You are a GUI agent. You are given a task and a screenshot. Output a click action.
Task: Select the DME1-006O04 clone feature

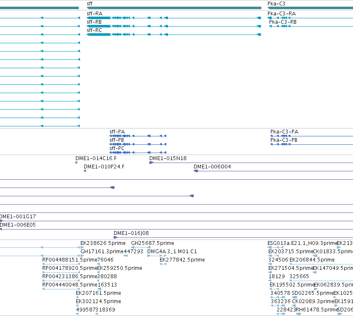(x=273, y=171)
